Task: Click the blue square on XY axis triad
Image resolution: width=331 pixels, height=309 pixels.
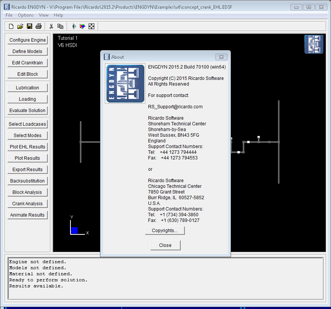Action: pyautogui.click(x=74, y=231)
